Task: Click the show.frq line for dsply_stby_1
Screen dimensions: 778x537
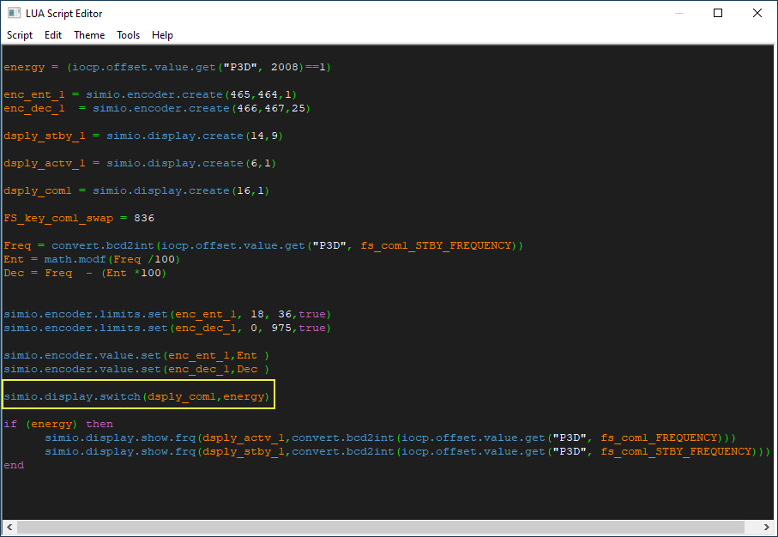Action: point(407,451)
